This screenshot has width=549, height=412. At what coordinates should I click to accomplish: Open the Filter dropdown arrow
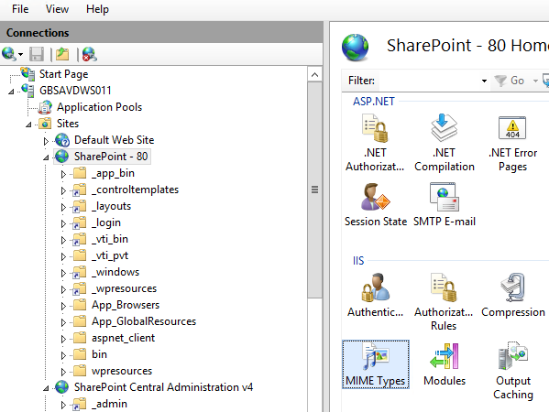click(484, 81)
